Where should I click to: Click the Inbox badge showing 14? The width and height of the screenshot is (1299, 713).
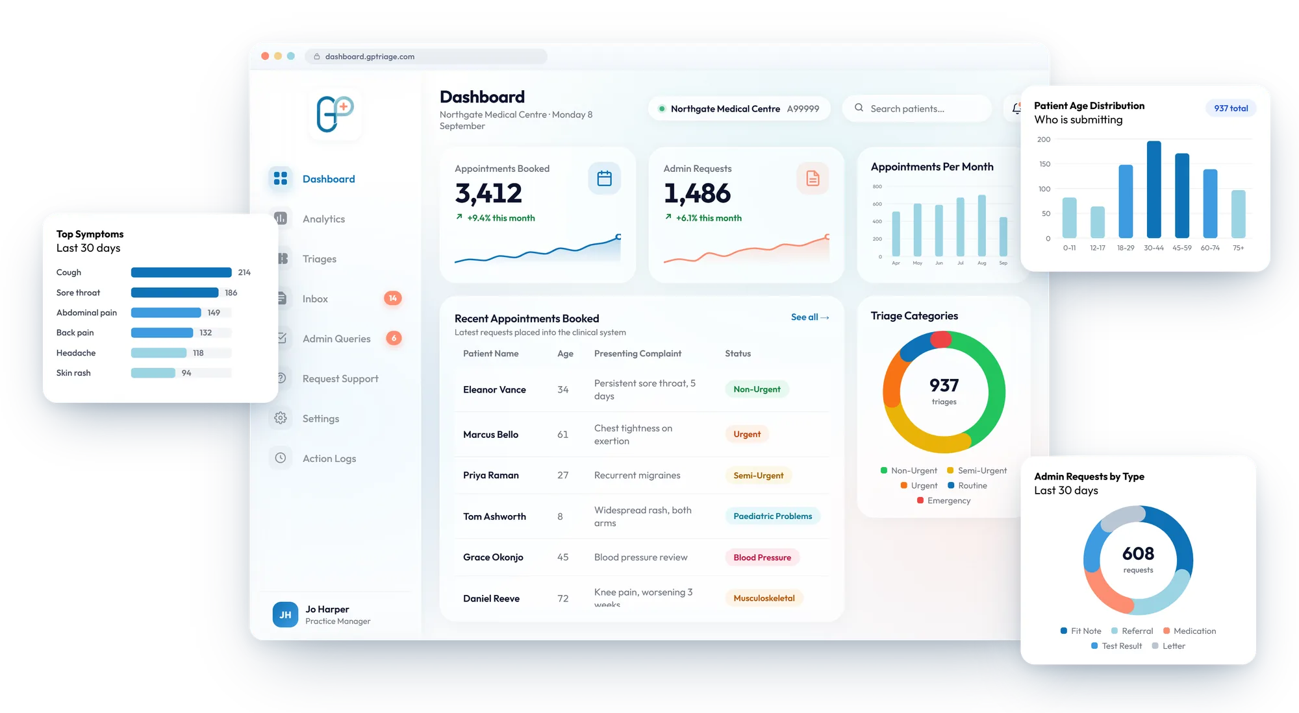[x=393, y=298]
